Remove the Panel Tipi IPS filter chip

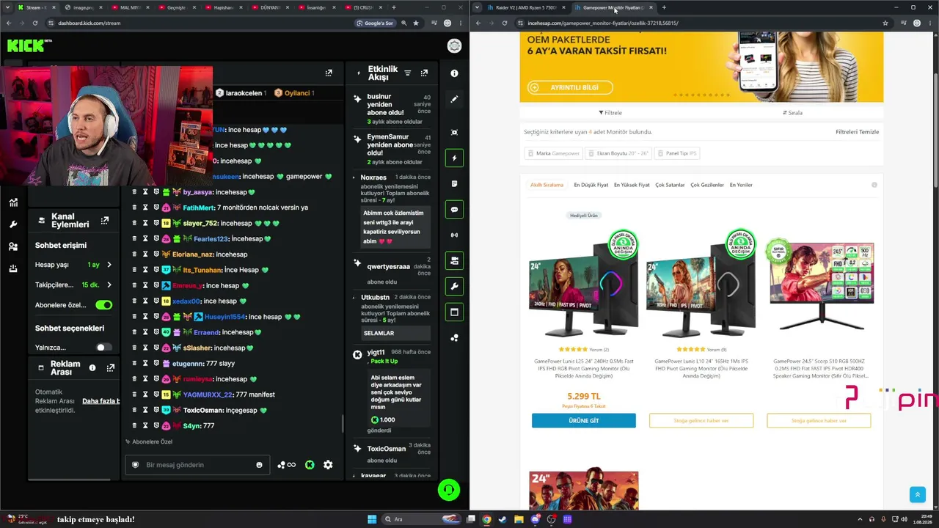677,153
